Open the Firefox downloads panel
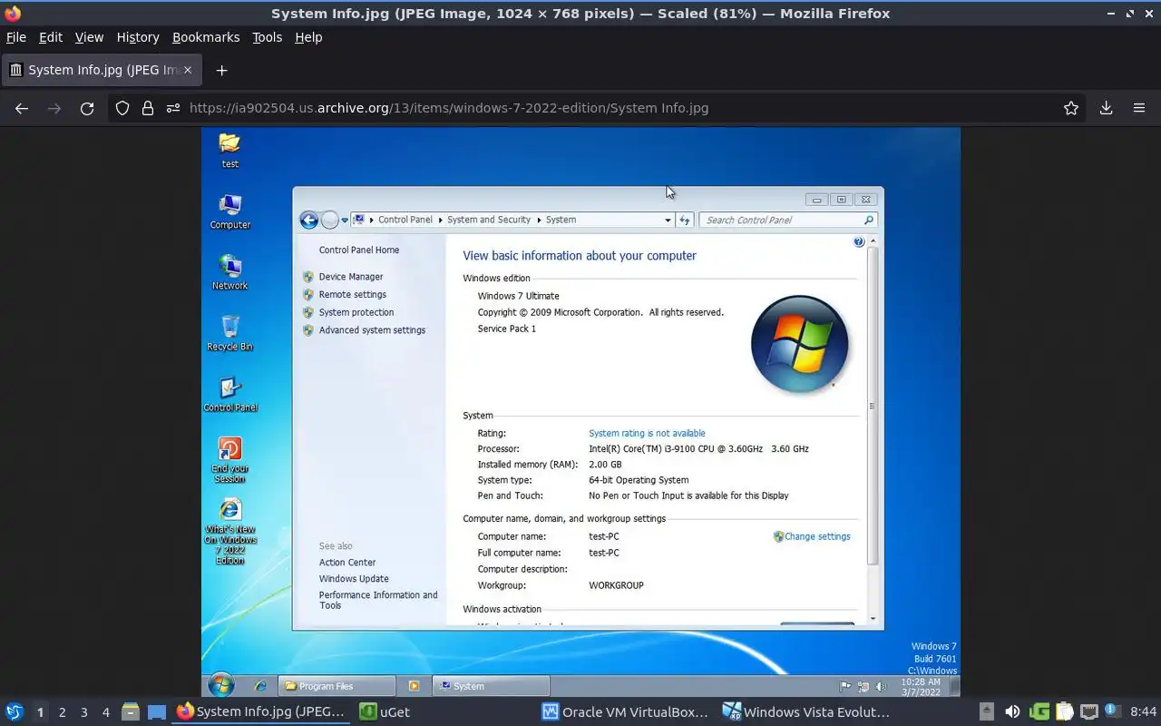The image size is (1161, 726). point(1106,108)
